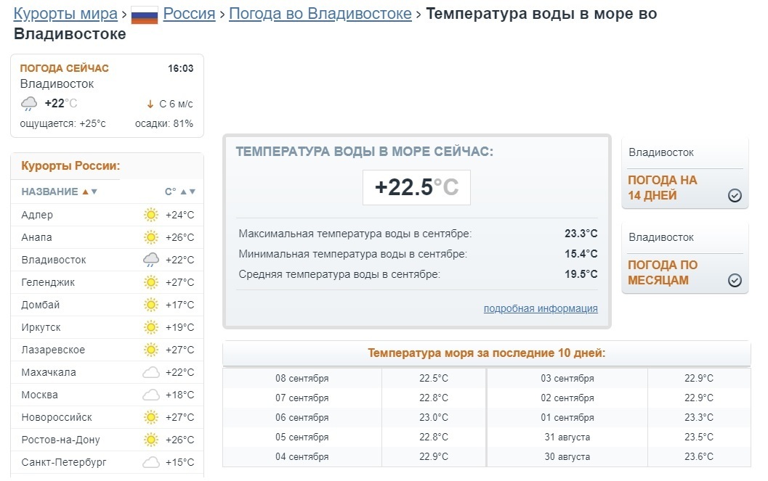The image size is (768, 481).
Task: Open the Курорты мира breadcrumb link
Action: click(65, 14)
